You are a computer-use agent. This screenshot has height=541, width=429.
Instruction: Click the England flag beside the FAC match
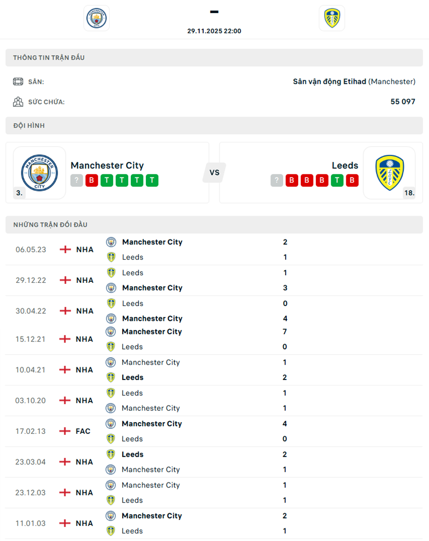coord(65,431)
